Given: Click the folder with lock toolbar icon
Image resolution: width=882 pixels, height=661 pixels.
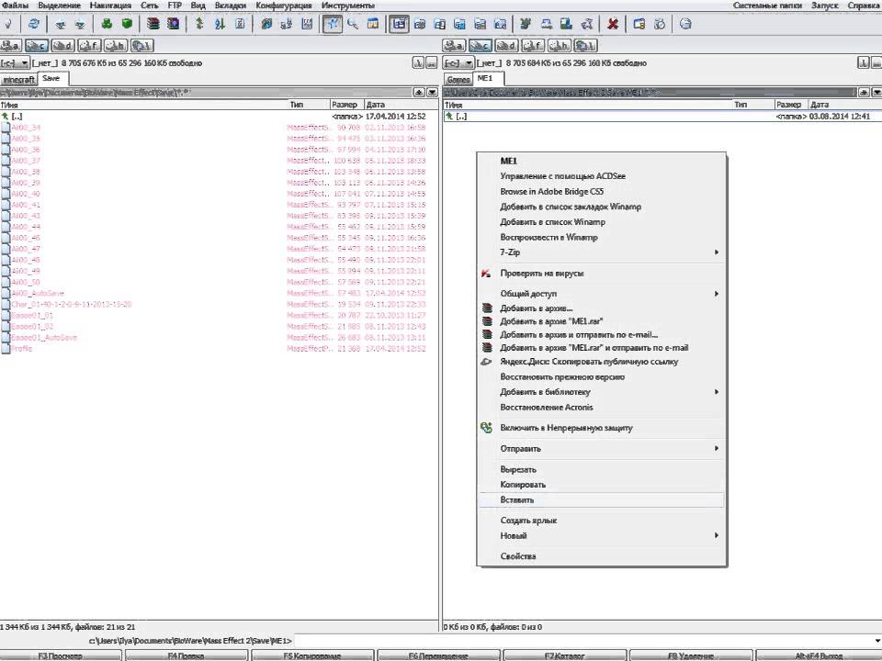Looking at the screenshot, I should [x=639, y=24].
